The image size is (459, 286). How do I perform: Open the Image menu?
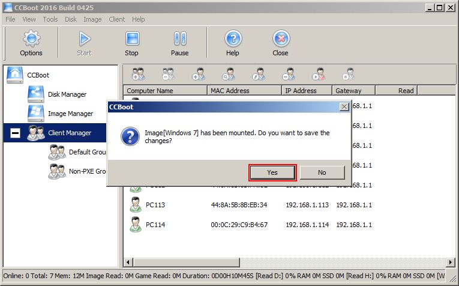pos(92,19)
